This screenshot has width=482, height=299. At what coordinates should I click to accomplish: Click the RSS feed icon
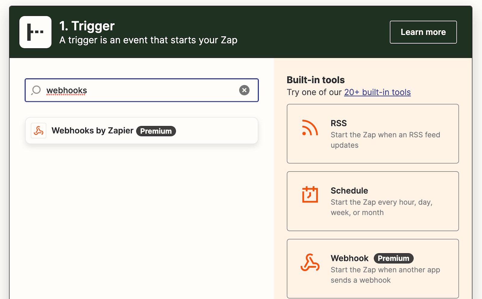(x=310, y=127)
